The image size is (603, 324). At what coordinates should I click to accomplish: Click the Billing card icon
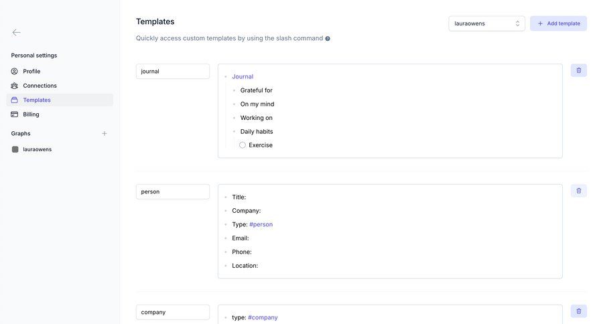point(14,114)
